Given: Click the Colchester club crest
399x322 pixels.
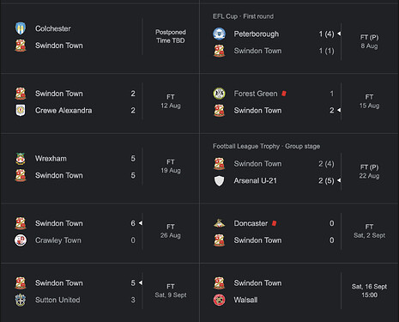Looking at the screenshot, I should pyautogui.click(x=21, y=28).
